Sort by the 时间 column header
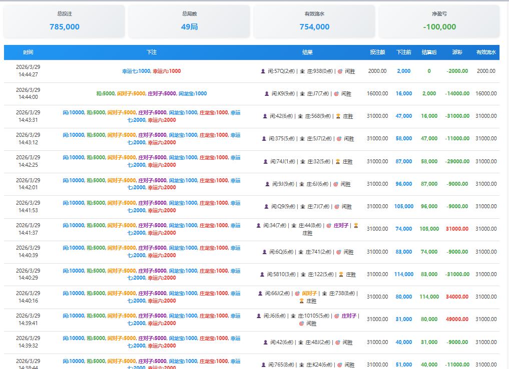The height and width of the screenshot is (369, 509). [x=28, y=52]
